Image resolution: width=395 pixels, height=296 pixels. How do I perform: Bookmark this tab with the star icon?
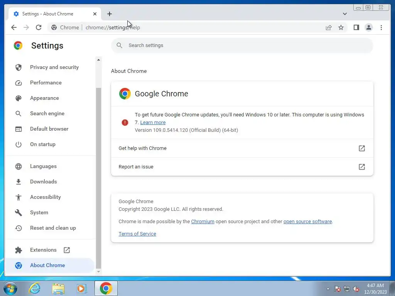click(341, 27)
